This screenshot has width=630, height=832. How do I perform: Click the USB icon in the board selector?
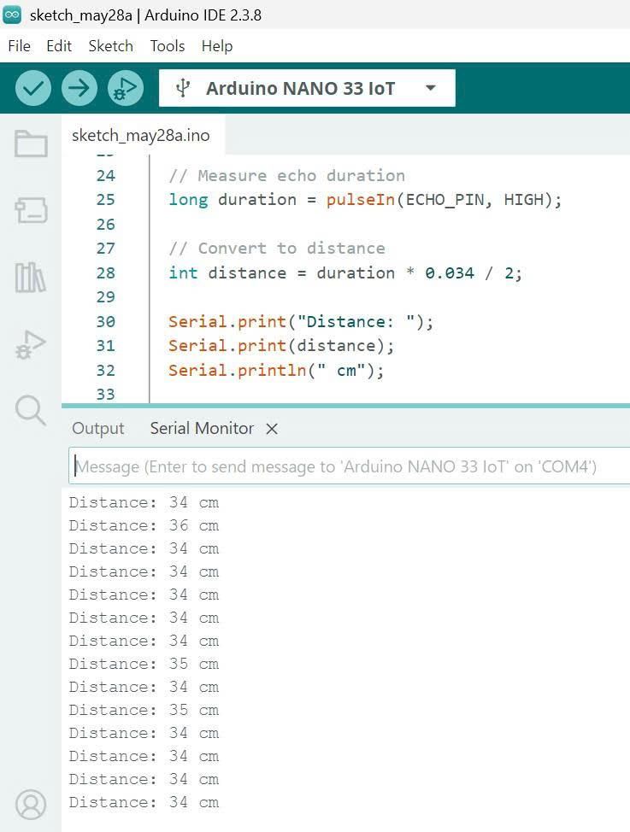(x=183, y=87)
